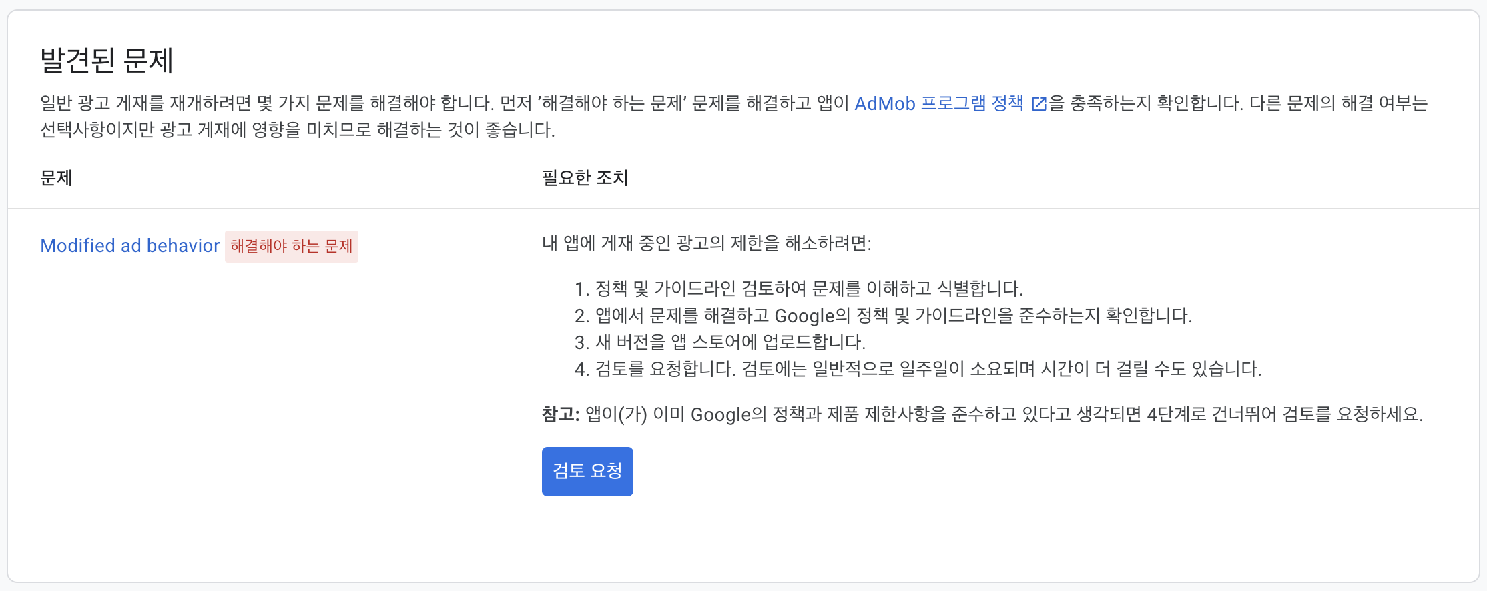Viewport: 1487px width, 591px height.
Task: Click the blue 검토 요청 button
Action: pos(587,471)
